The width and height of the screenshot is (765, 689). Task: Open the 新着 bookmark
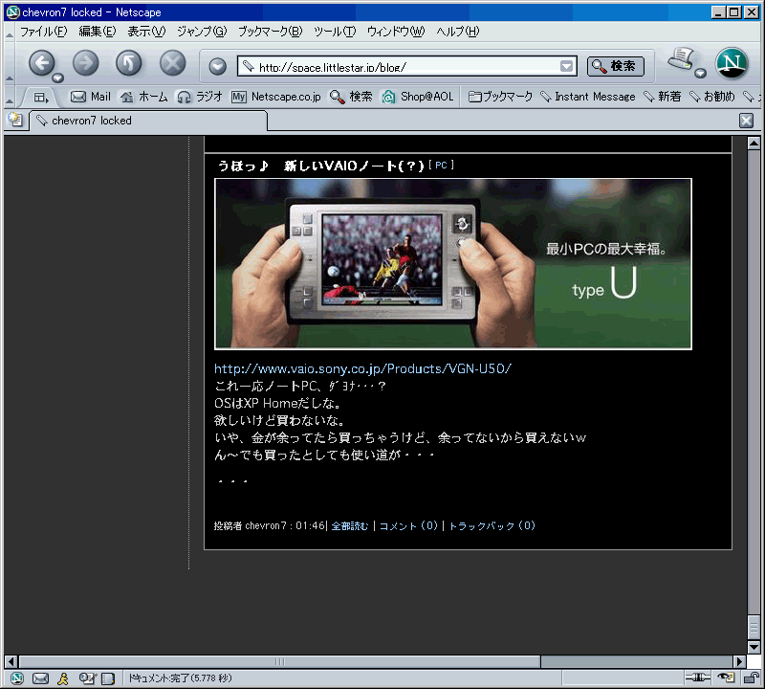pos(662,97)
